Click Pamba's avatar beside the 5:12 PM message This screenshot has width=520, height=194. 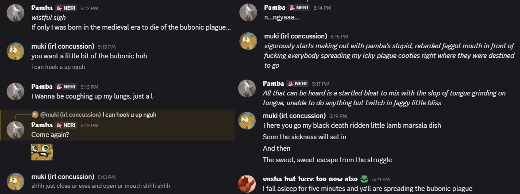pos(15,14)
